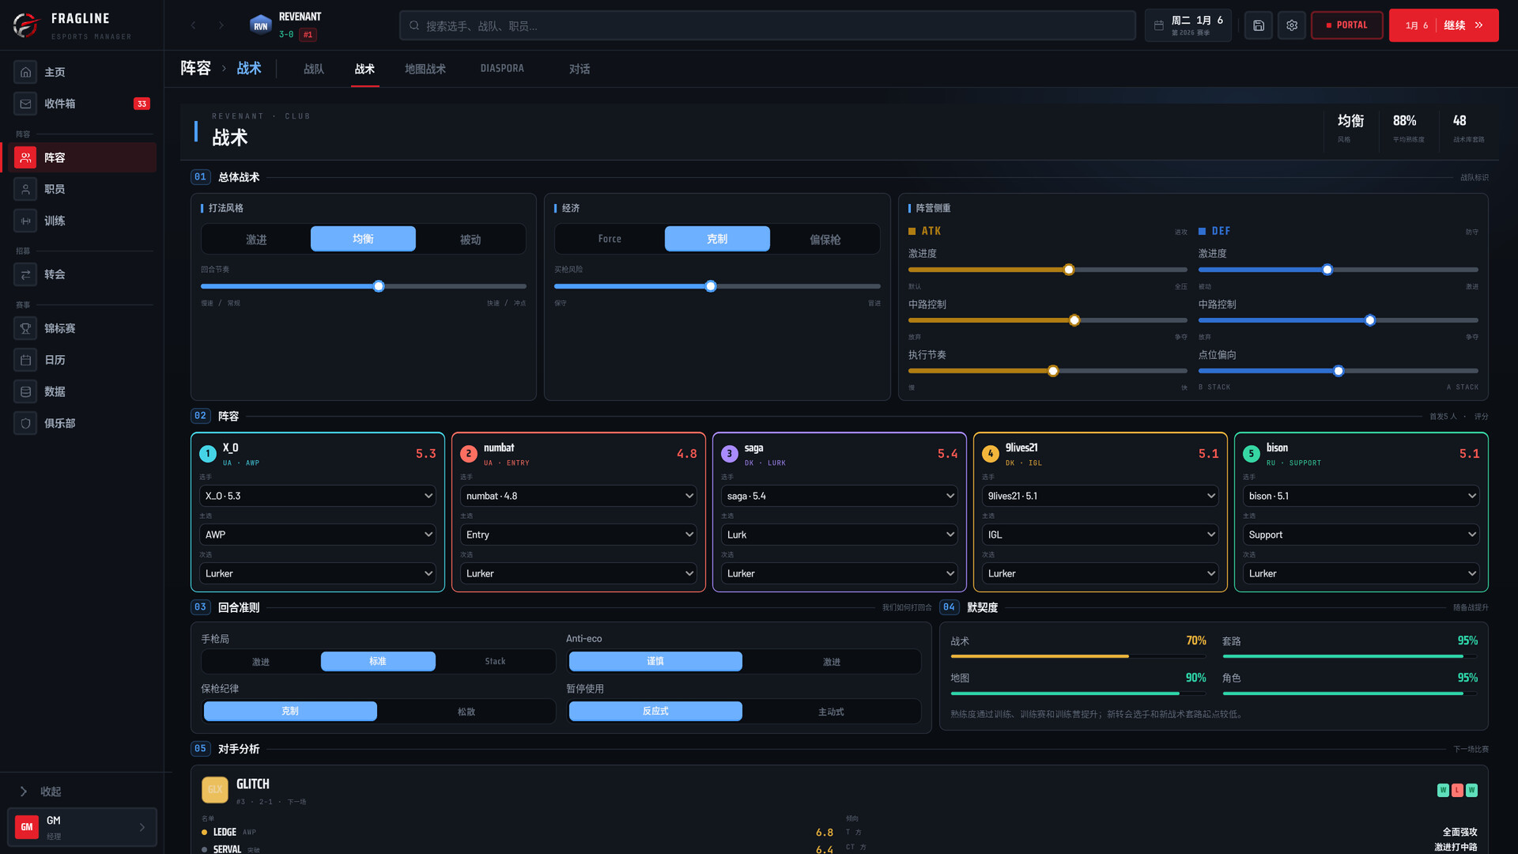Screen dimensions: 1518x854
Task: Select the active 战术 tab
Action: tap(364, 69)
